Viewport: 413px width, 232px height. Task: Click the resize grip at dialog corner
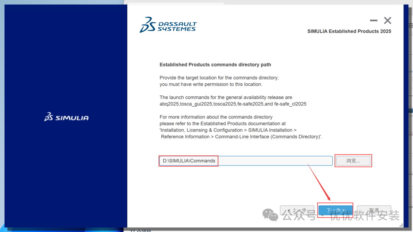[402, 226]
